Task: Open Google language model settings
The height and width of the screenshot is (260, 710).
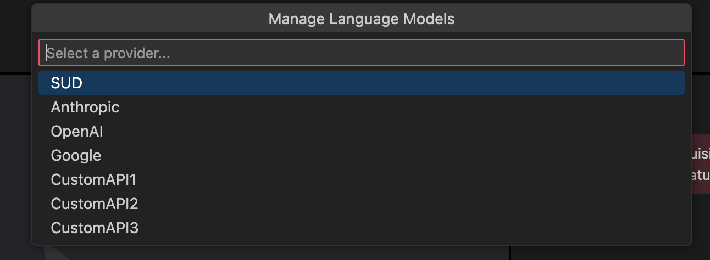Action: 76,156
